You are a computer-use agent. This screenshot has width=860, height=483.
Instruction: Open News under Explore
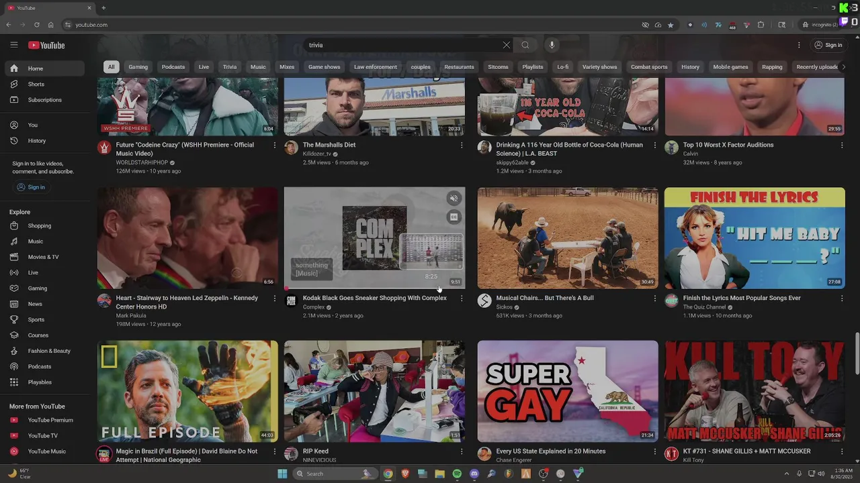tap(44, 304)
